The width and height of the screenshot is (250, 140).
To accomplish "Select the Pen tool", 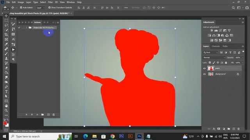I will coord(6,87).
